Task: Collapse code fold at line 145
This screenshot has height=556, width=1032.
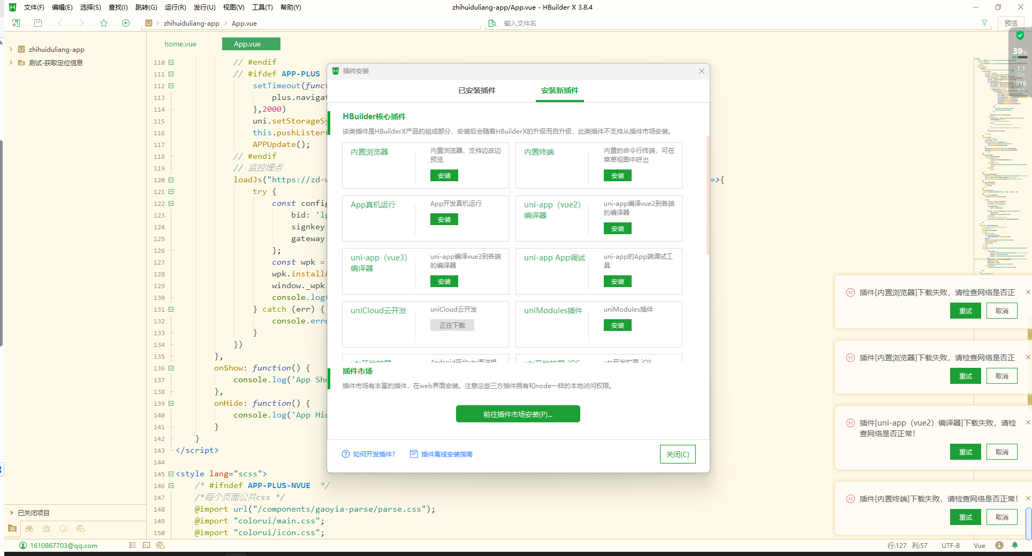Action: point(171,474)
